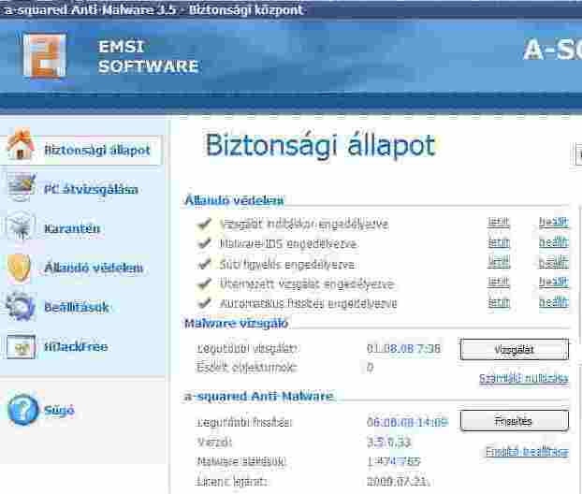Open the PC átvizsgálása menu item
Screen dimensions: 582x494
point(91,189)
